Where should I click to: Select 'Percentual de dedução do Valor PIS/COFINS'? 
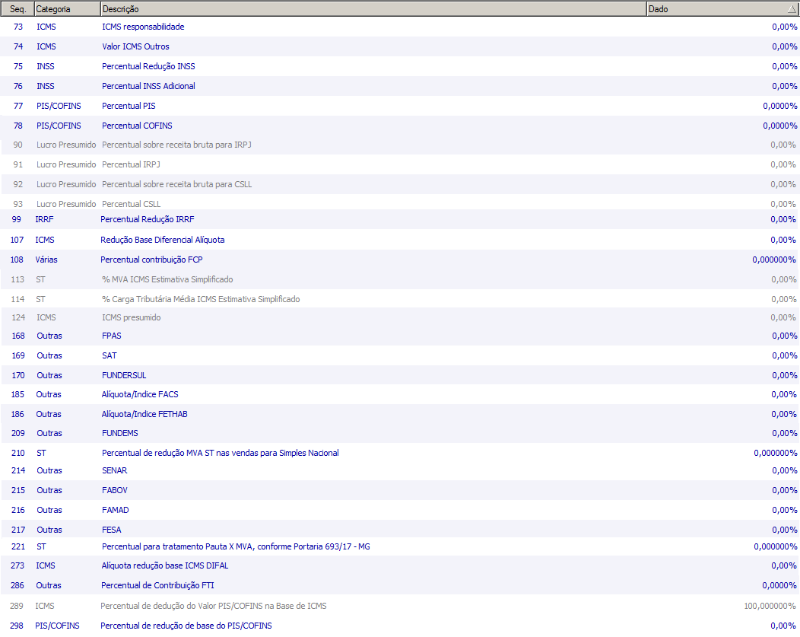[x=400, y=606]
